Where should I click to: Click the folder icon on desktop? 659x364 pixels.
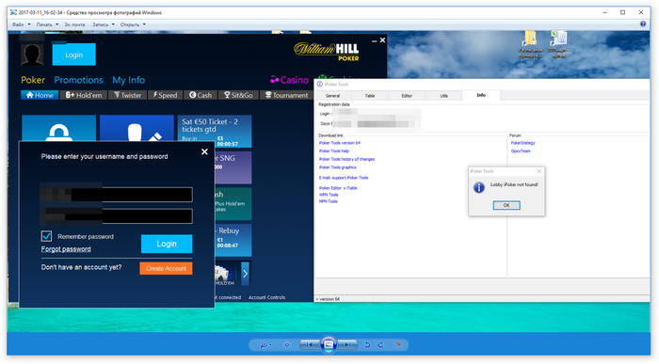click(x=530, y=43)
